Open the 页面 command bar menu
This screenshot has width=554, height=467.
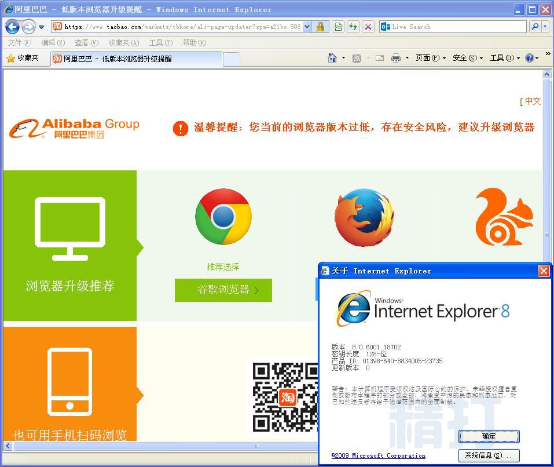tap(430, 58)
